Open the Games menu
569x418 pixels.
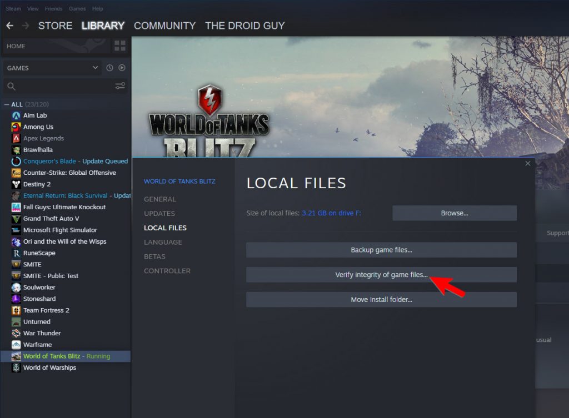pyautogui.click(x=77, y=9)
